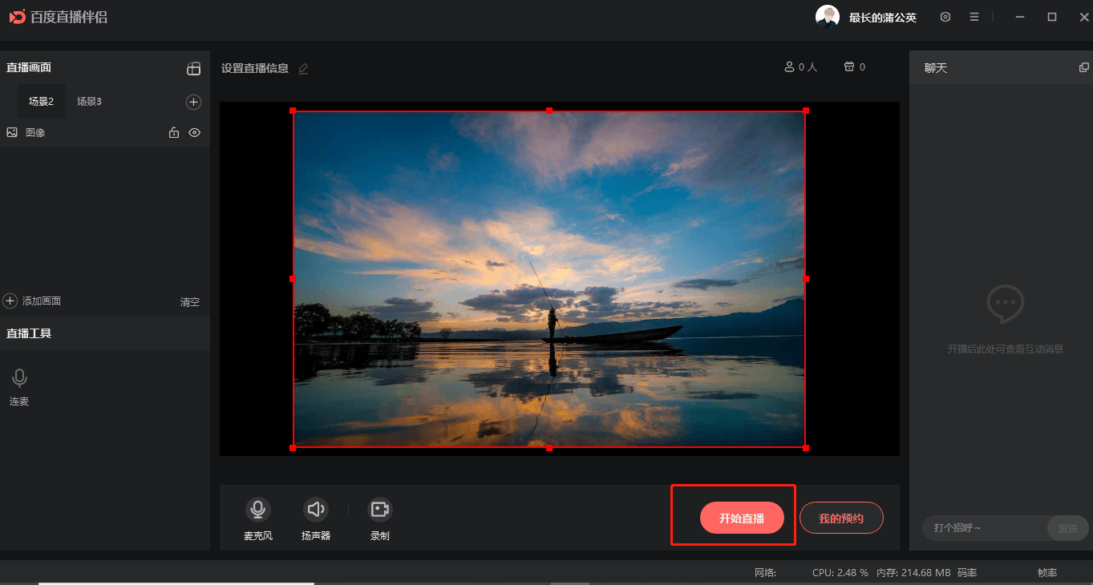Click the 连麦 microphone tool icon
1093x585 pixels.
(19, 378)
